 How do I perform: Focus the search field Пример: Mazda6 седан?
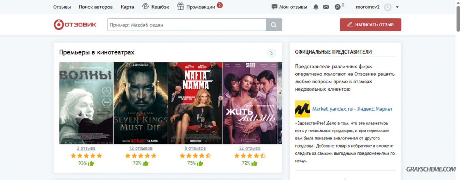point(187,25)
